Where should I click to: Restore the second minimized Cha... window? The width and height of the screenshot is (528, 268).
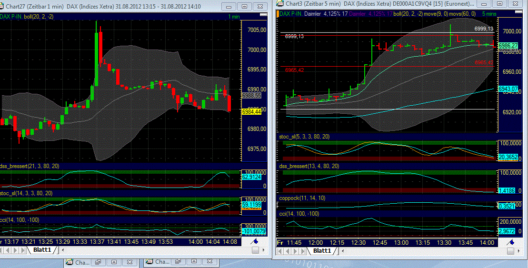pyautogui.click(x=178, y=261)
